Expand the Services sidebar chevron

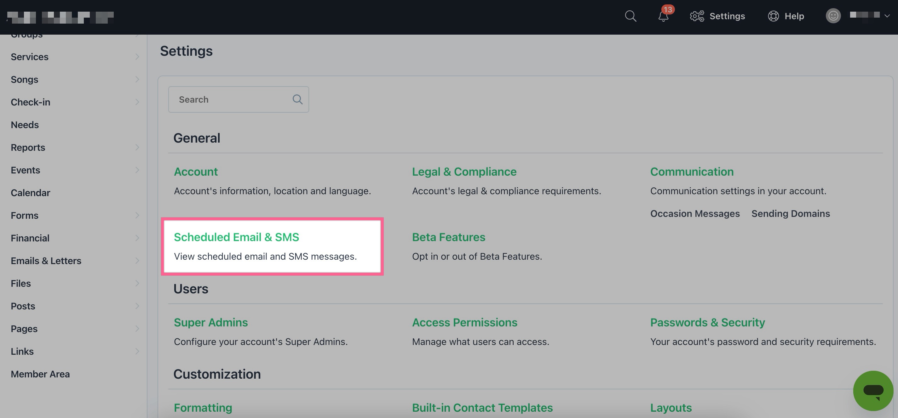pyautogui.click(x=137, y=57)
